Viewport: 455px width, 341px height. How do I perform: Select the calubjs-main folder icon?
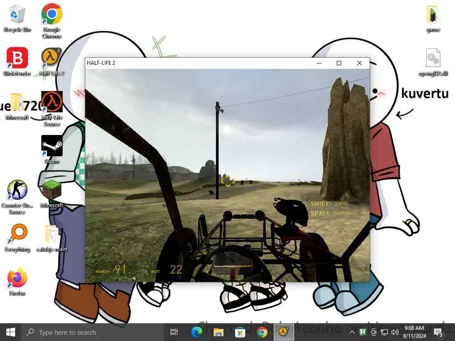click(52, 238)
